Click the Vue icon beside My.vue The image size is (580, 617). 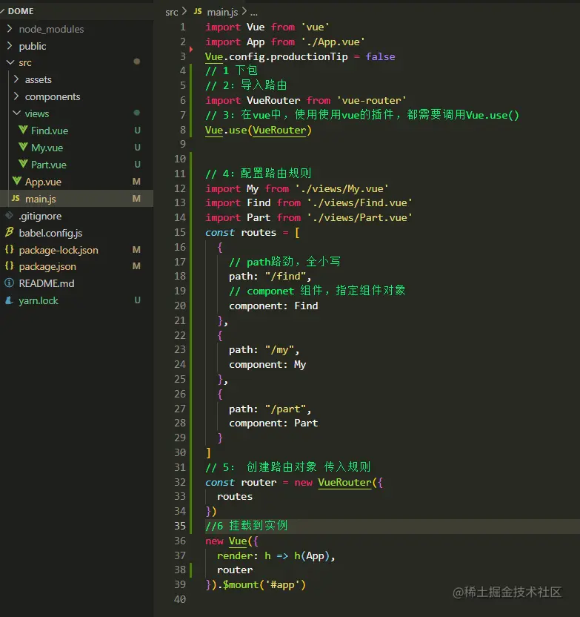click(x=23, y=147)
